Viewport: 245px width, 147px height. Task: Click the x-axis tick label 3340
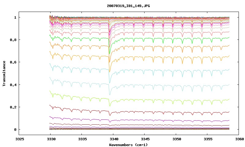click(x=114, y=139)
